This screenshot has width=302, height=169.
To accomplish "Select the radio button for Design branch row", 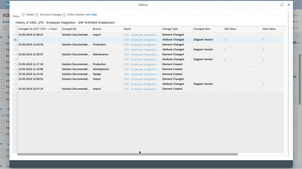I will point(15,74).
